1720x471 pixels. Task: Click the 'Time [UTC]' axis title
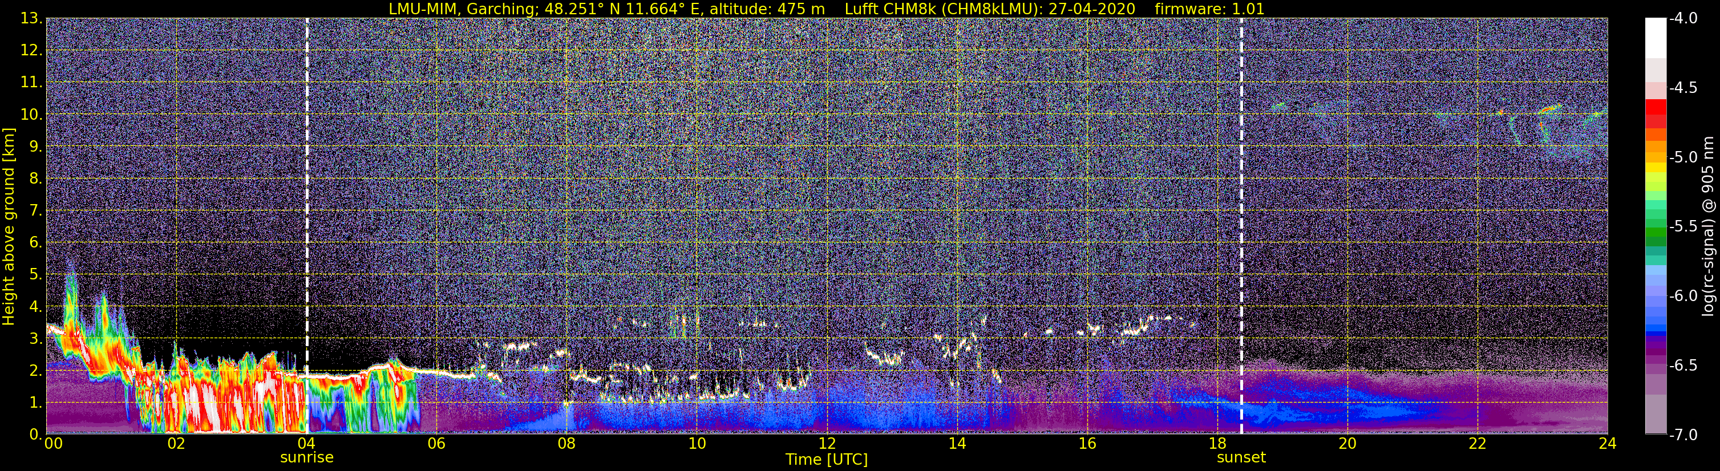(x=827, y=460)
